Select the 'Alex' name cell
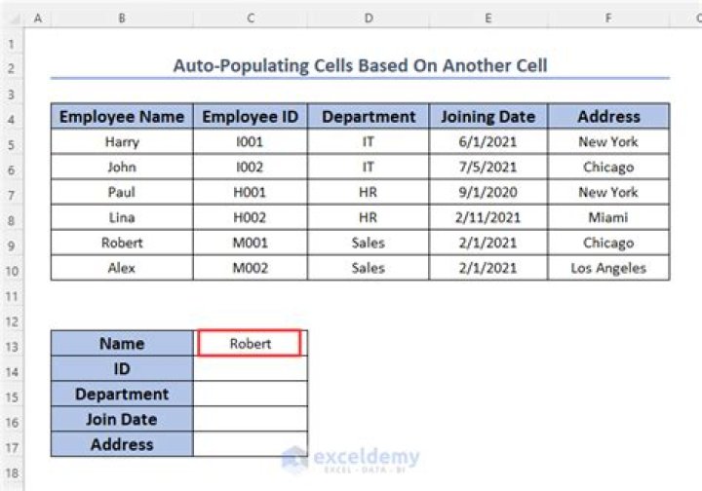 (x=122, y=268)
